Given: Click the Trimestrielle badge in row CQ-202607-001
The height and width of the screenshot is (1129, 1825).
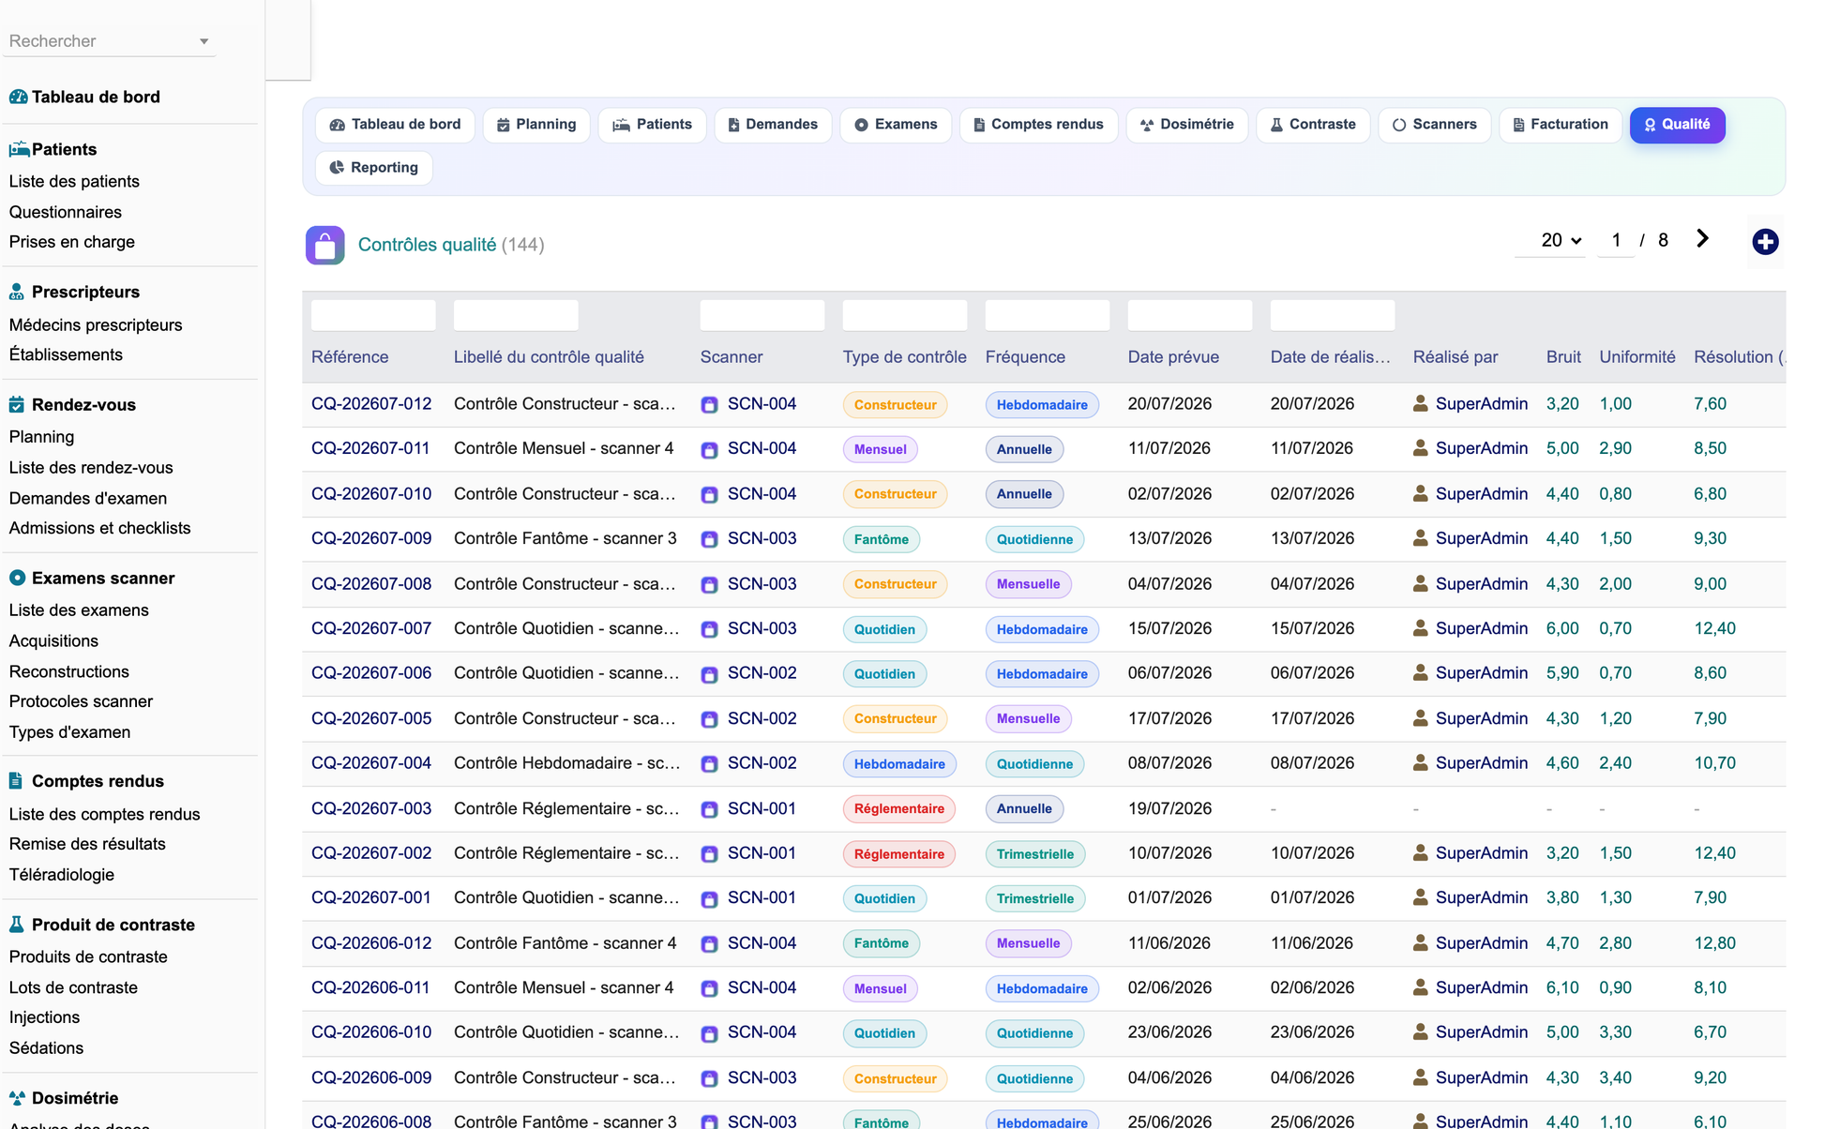Looking at the screenshot, I should click(1034, 899).
